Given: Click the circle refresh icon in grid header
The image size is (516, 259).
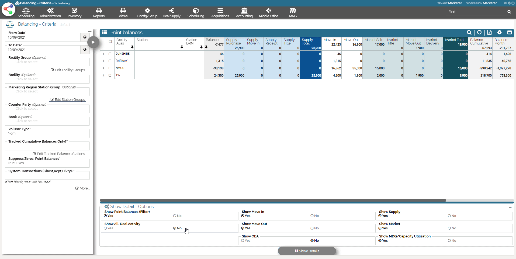Looking at the screenshot, I should tap(479, 33).
